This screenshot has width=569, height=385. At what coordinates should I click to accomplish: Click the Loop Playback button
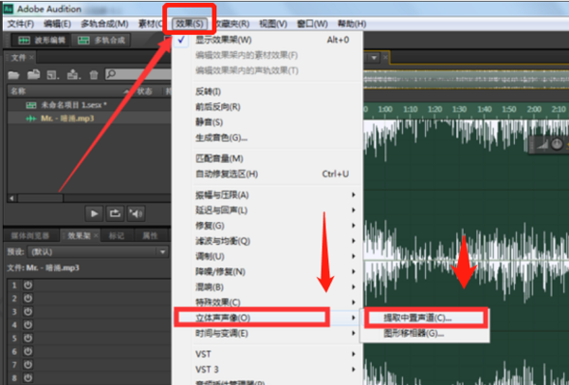(115, 213)
